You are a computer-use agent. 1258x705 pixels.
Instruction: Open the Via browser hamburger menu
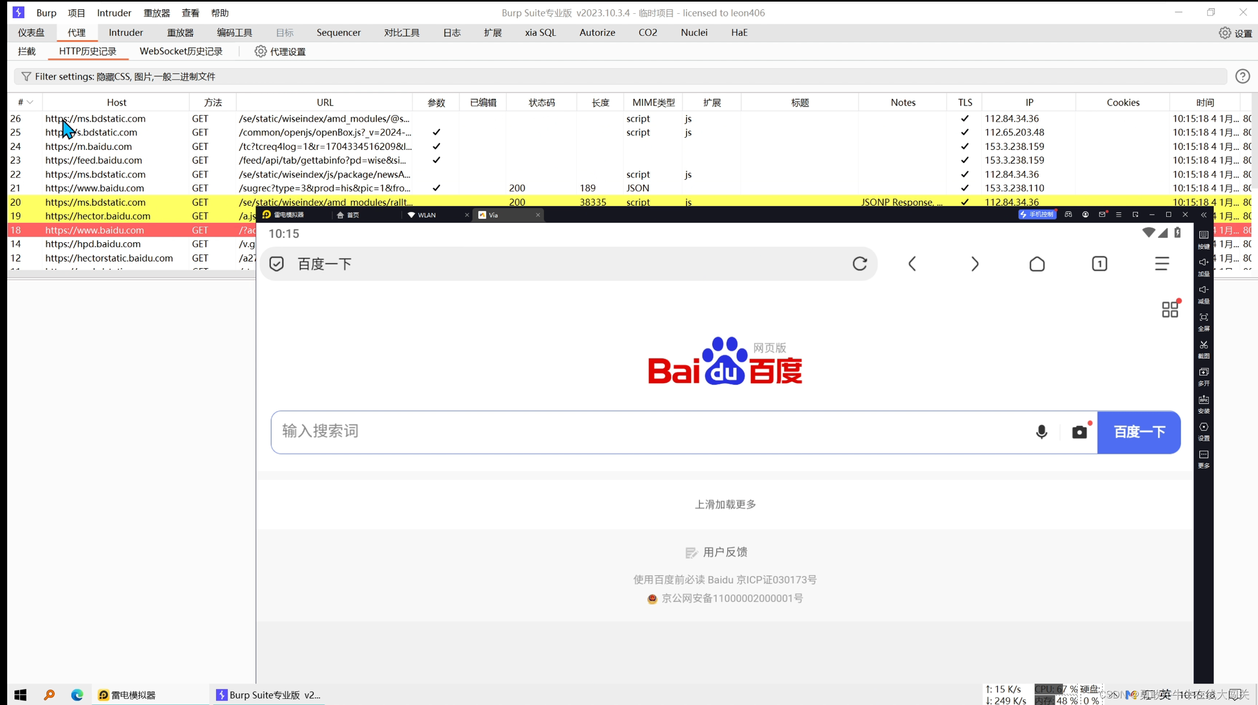coord(1161,264)
